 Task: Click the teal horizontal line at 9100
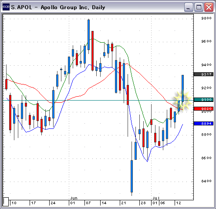tap(98, 100)
